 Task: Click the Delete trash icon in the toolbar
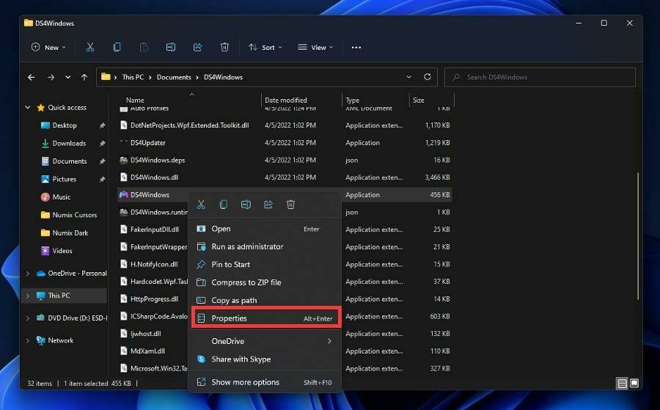(224, 47)
